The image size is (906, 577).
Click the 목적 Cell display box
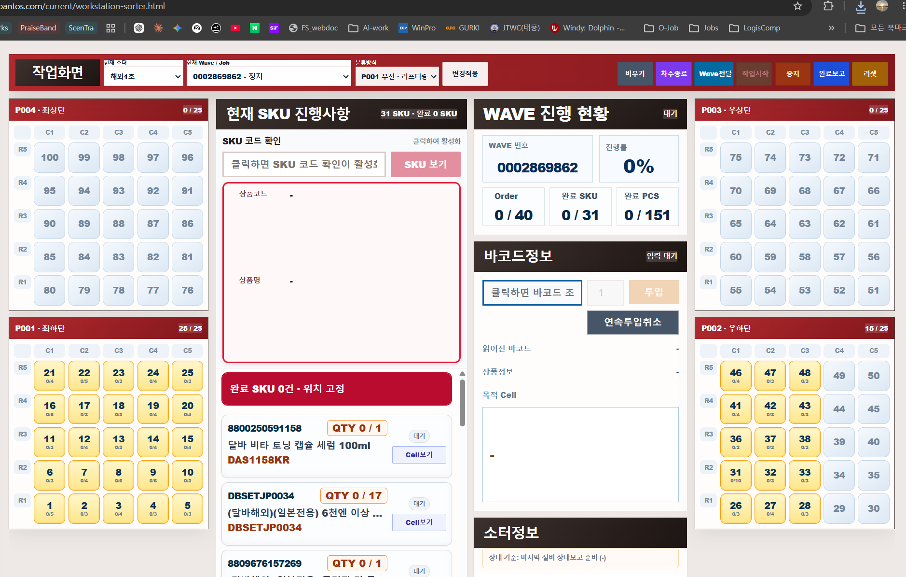(580, 455)
